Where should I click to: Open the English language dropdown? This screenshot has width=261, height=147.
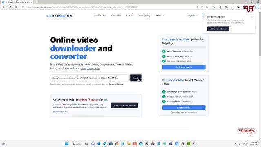pos(192,16)
